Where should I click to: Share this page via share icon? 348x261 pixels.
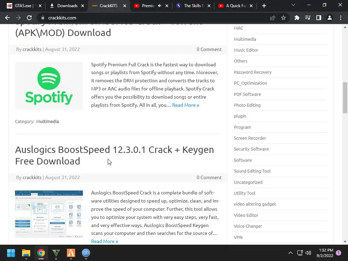[x=273, y=18]
